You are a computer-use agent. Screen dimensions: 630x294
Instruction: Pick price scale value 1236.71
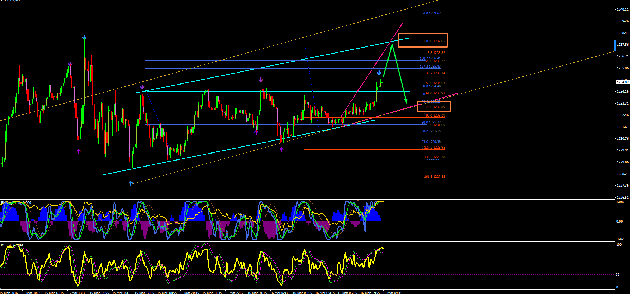click(623, 56)
